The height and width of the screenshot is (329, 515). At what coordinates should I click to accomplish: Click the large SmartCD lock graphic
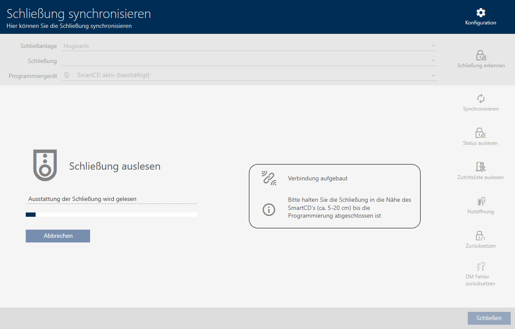pyautogui.click(x=45, y=165)
